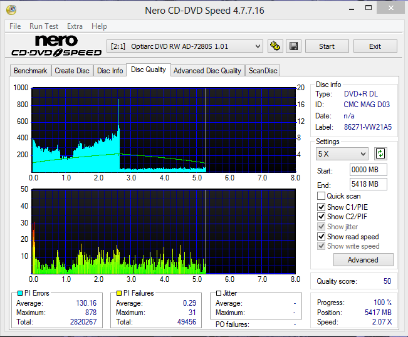Uncheck the Show read speed checkbox

click(x=321, y=236)
